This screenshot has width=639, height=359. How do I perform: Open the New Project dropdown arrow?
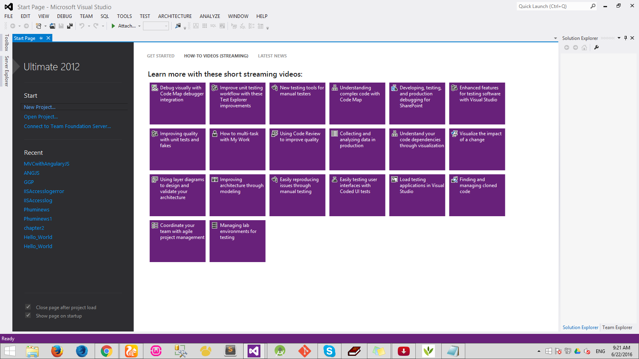[x=46, y=26]
